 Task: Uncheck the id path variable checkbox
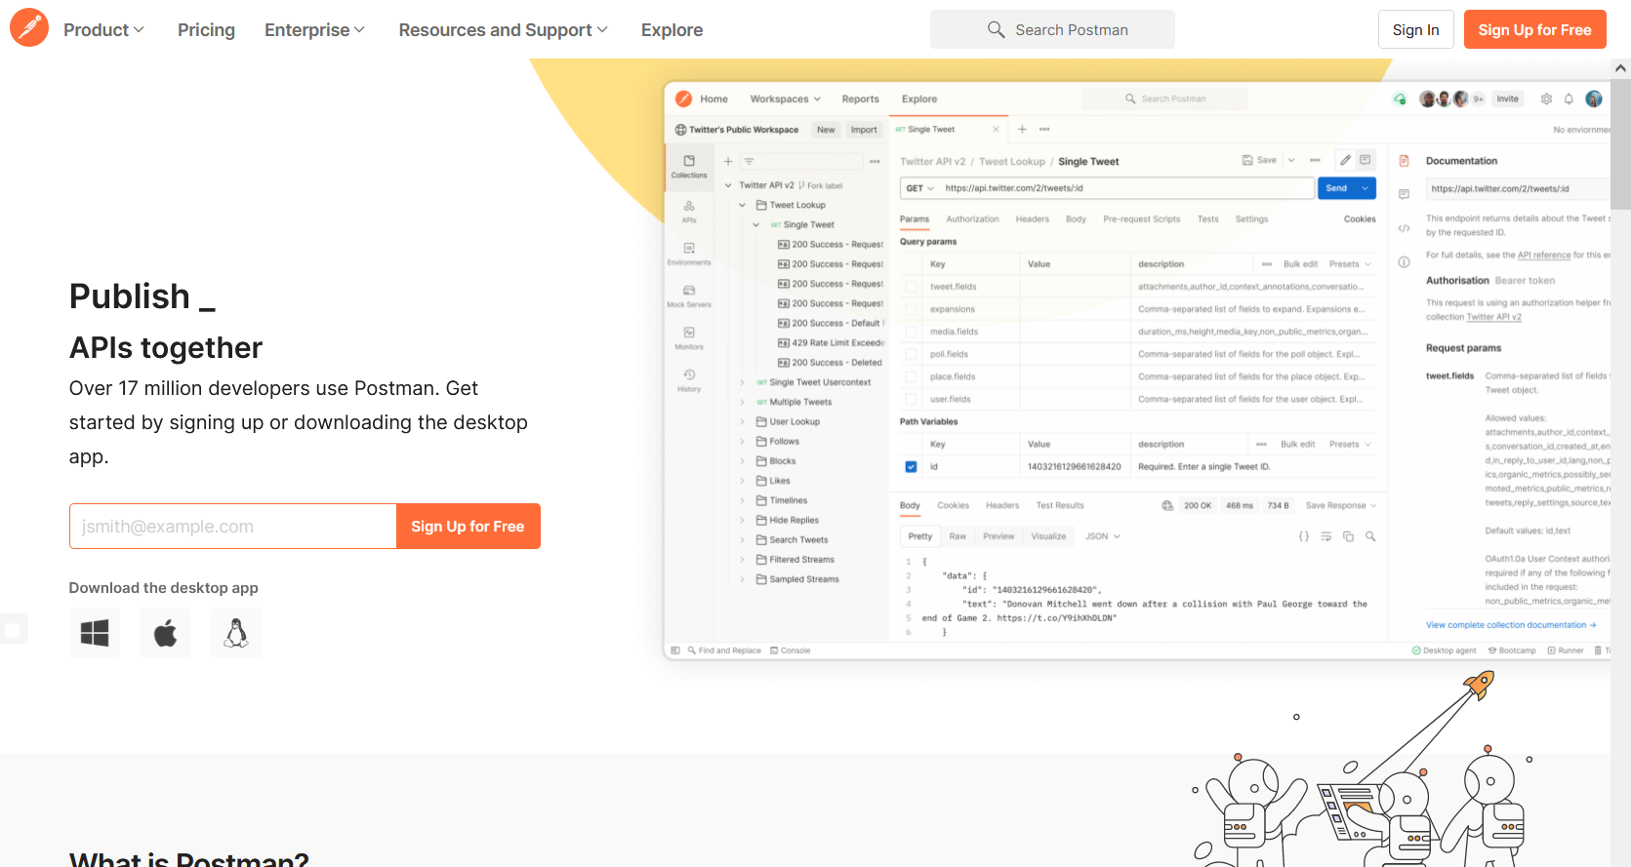pyautogui.click(x=911, y=466)
